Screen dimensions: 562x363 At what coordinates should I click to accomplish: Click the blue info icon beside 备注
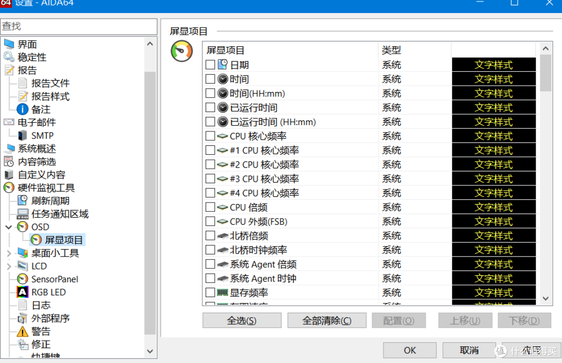pyautogui.click(x=22, y=109)
